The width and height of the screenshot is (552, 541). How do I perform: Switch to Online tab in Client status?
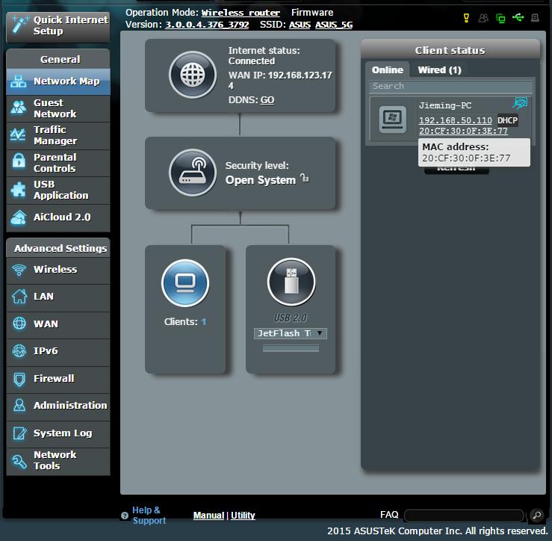click(387, 69)
